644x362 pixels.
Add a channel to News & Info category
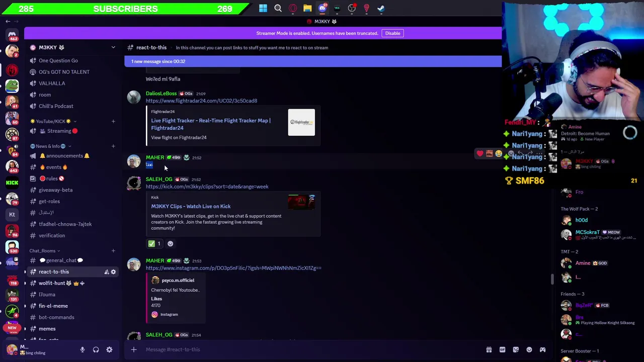click(x=113, y=146)
